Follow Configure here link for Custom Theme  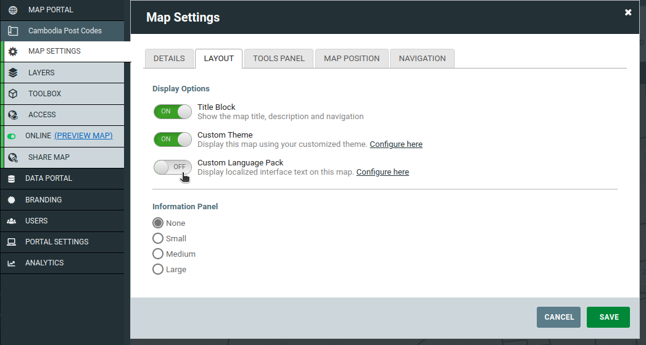[396, 144]
